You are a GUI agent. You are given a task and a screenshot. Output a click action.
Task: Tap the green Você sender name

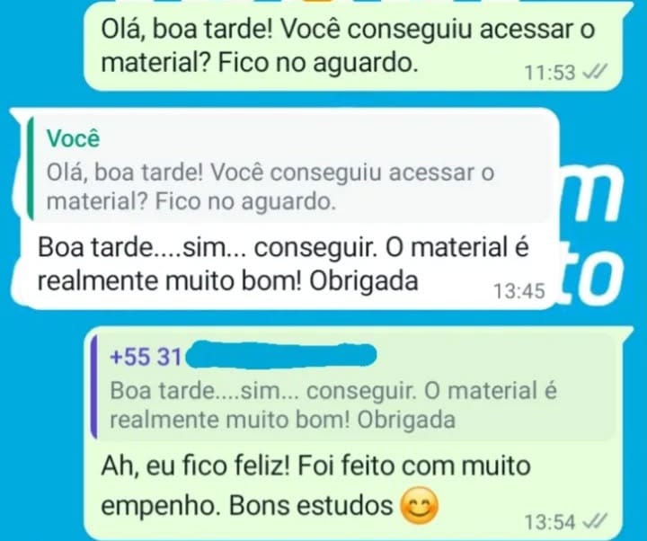tap(73, 138)
